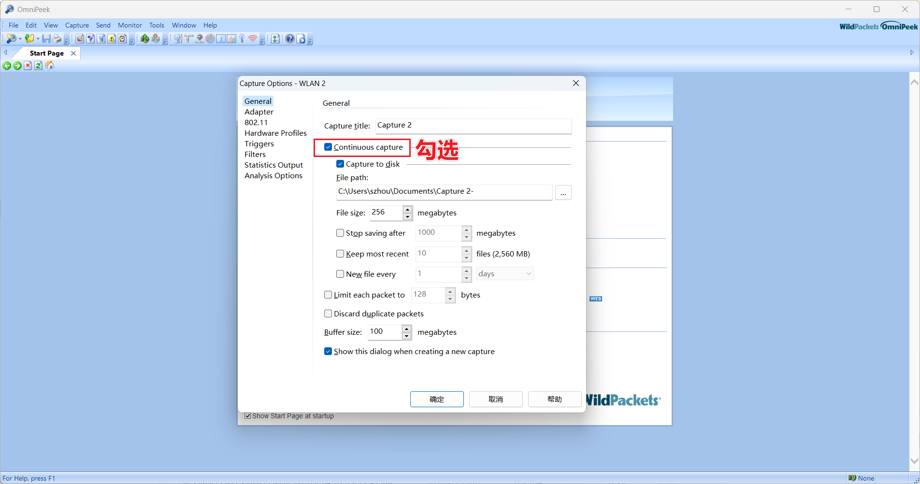920x484 pixels.
Task: Enable Discard duplicate packets checkbox
Action: pos(328,313)
